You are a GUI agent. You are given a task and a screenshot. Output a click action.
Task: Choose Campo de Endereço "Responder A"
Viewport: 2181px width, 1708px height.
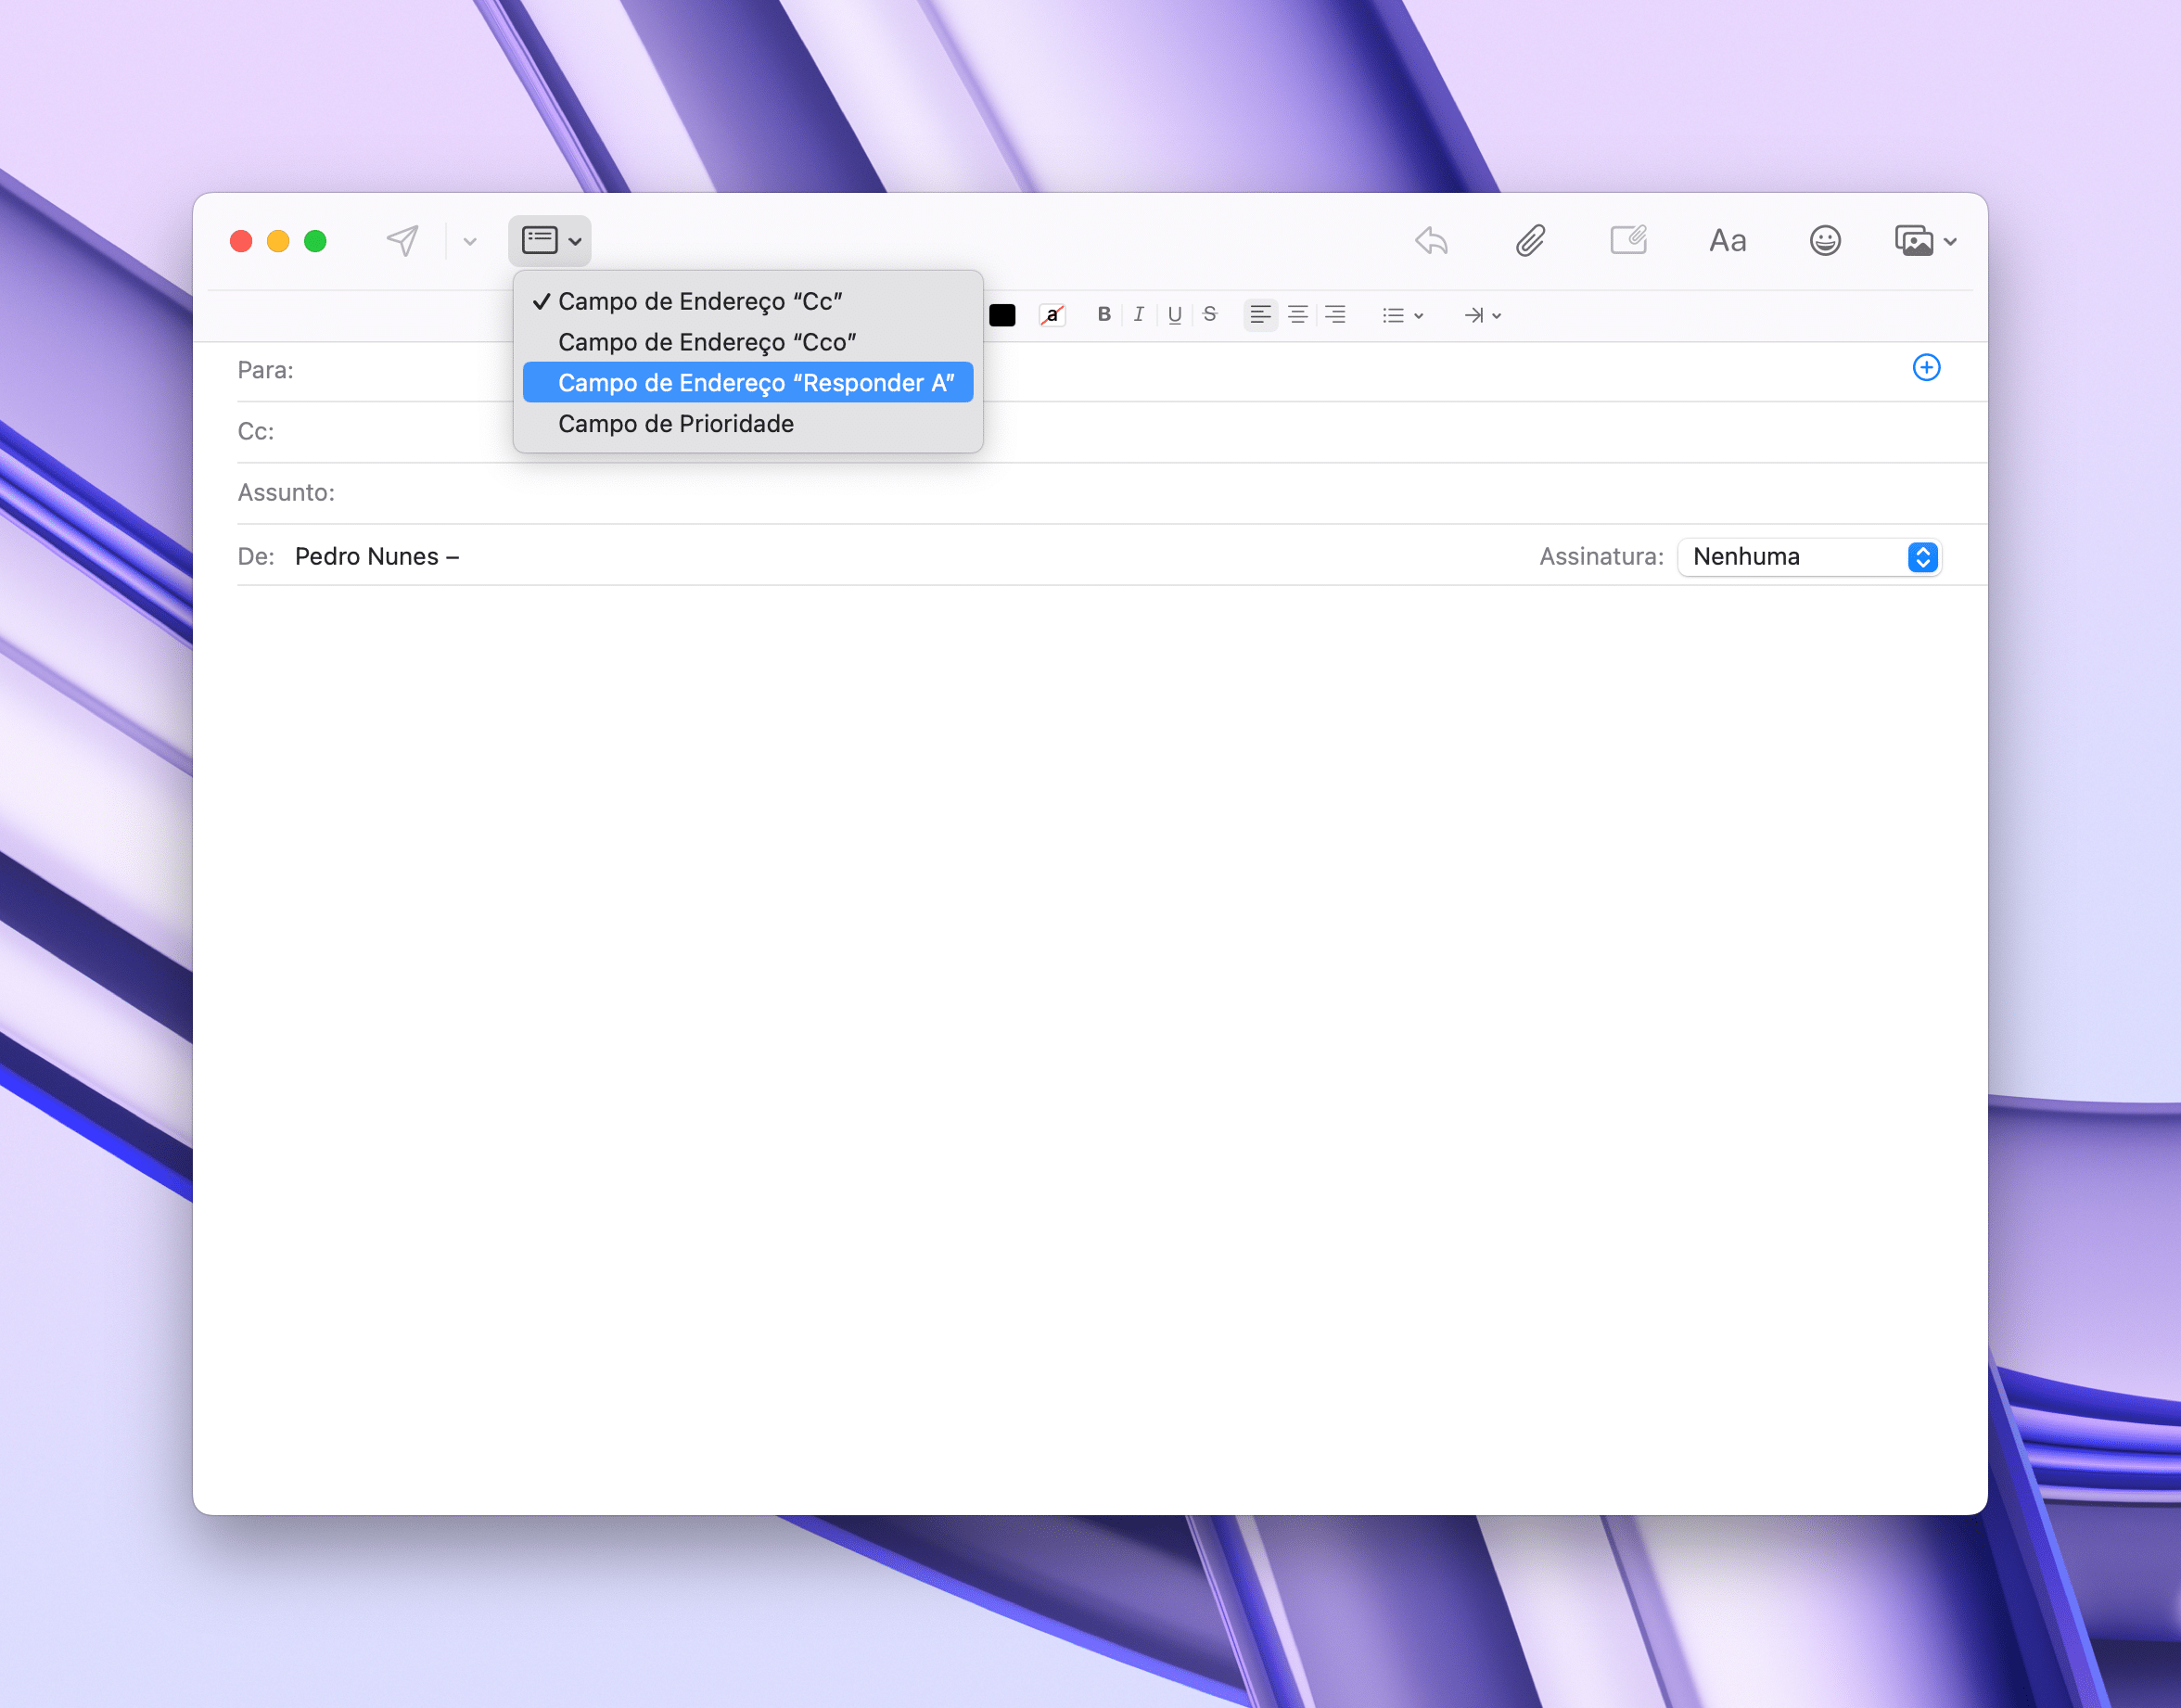748,383
